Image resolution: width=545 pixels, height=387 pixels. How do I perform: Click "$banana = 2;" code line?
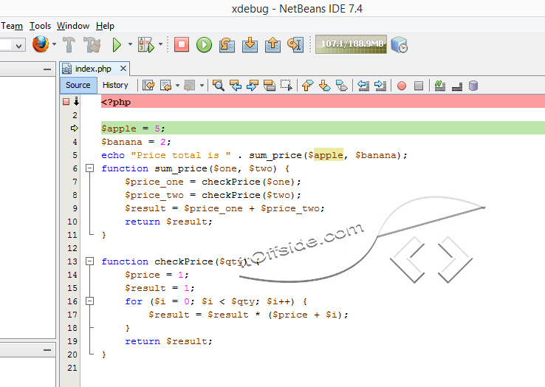coord(136,142)
